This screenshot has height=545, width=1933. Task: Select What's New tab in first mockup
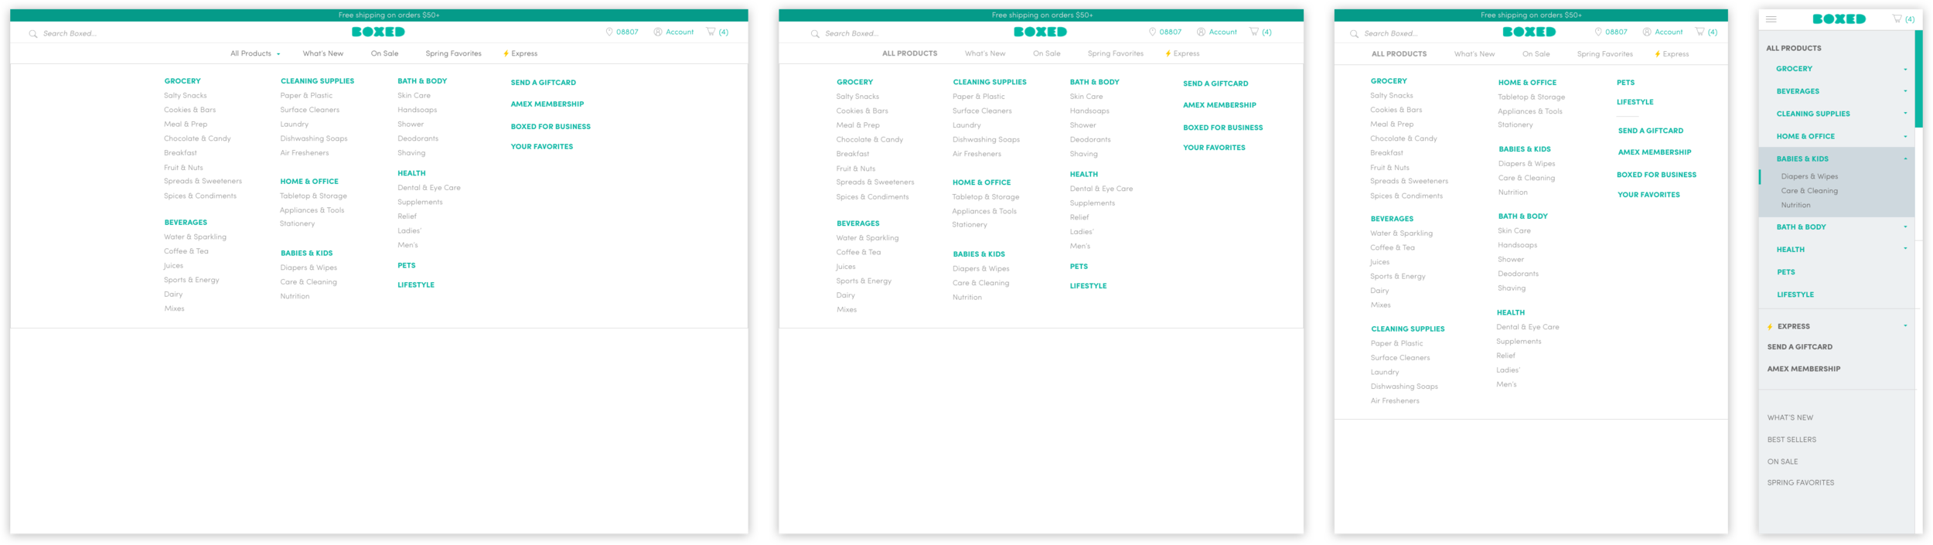323,54
